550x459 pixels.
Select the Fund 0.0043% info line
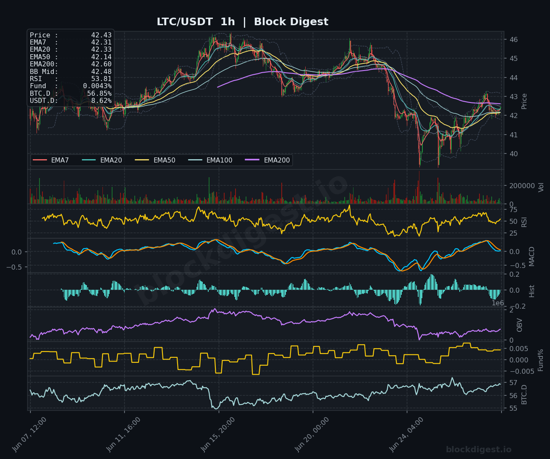coord(71,86)
